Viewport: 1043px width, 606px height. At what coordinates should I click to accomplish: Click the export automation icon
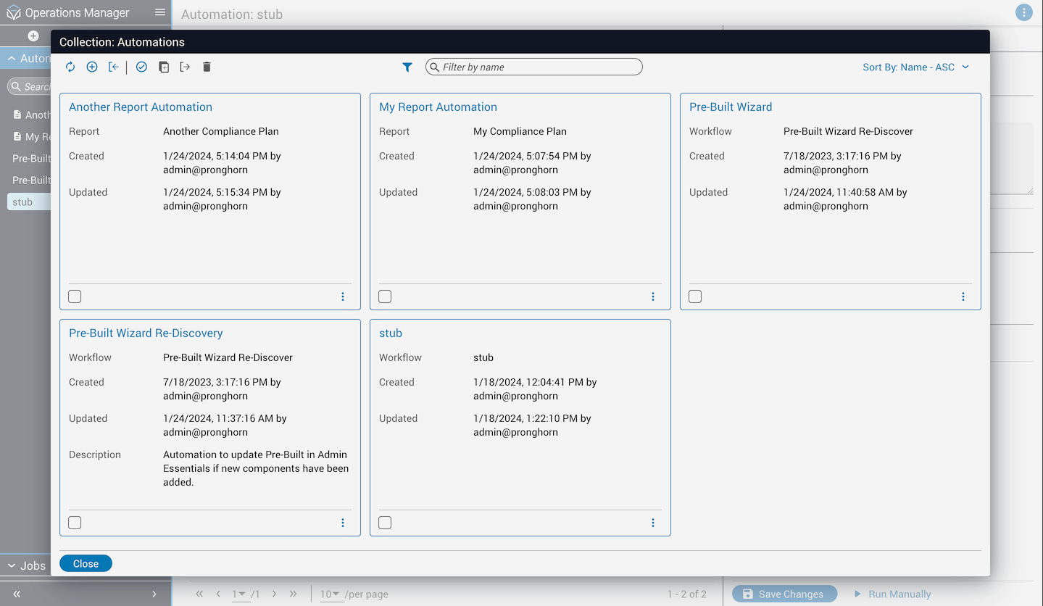(185, 67)
